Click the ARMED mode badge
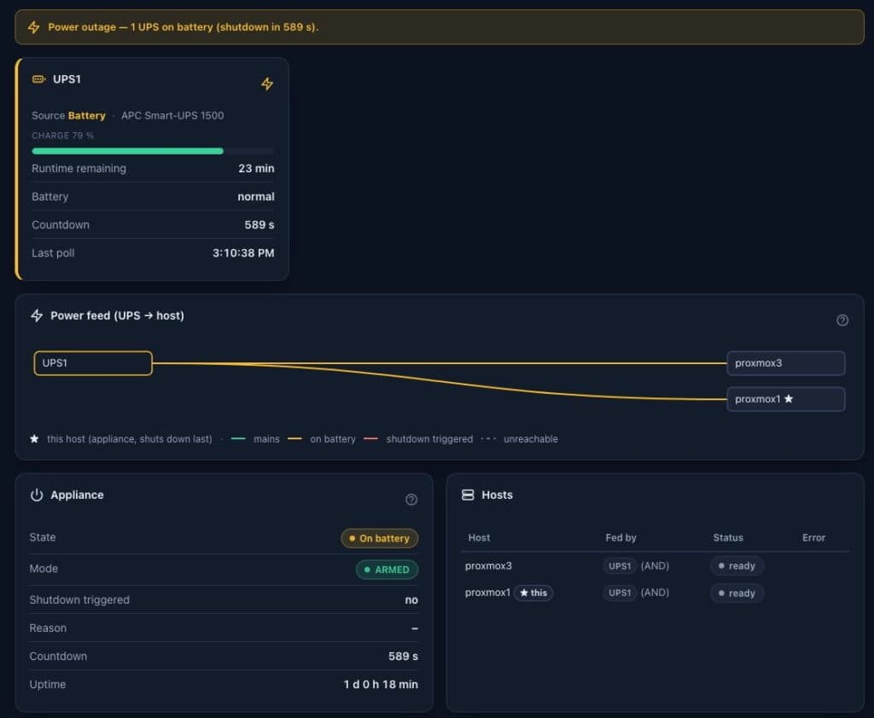 [x=387, y=570]
